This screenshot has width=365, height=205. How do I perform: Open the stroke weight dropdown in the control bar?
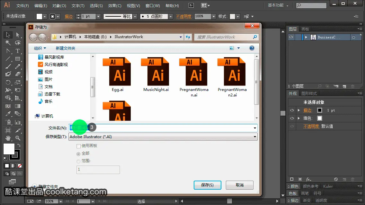pyautogui.click(x=98, y=16)
